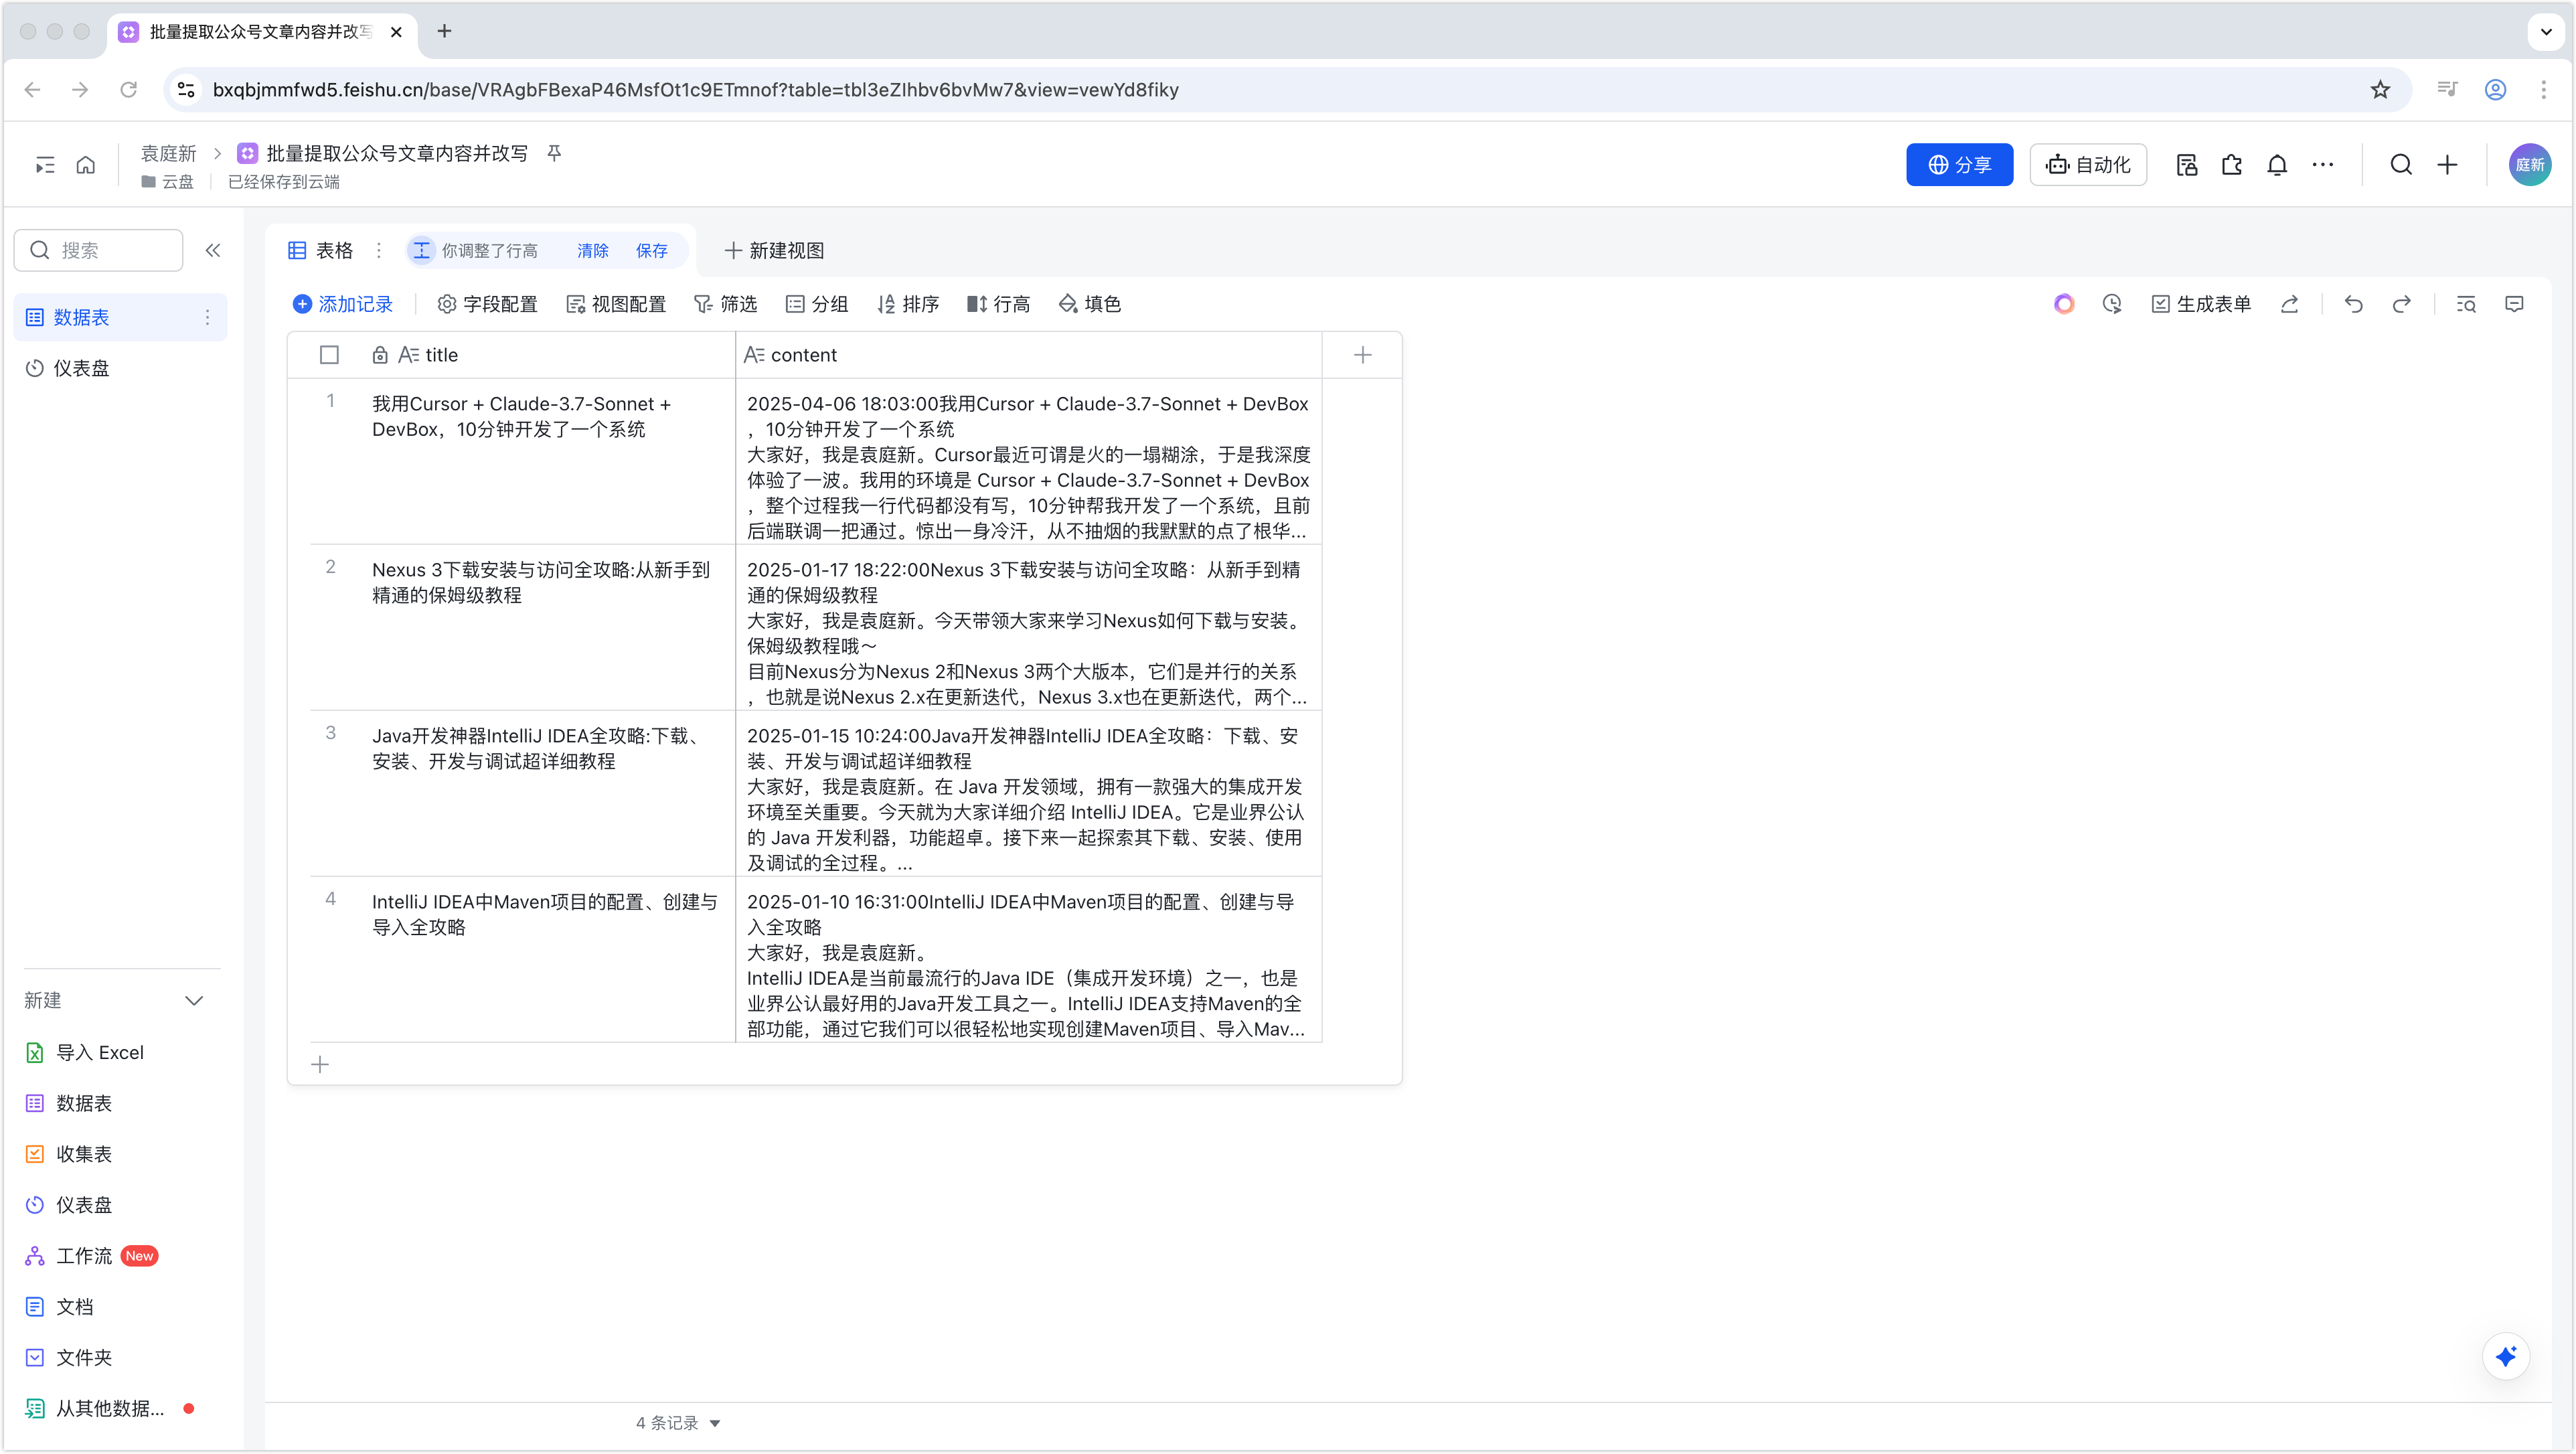Collapse the 新建 section chevron

[x=194, y=1000]
